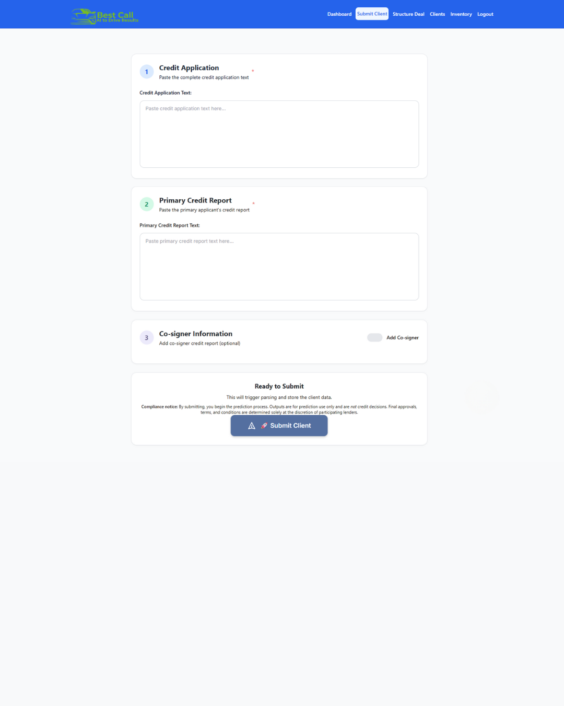This screenshot has height=706, width=564.
Task: Click the Primary Credit Report text area
Action: 279,267
